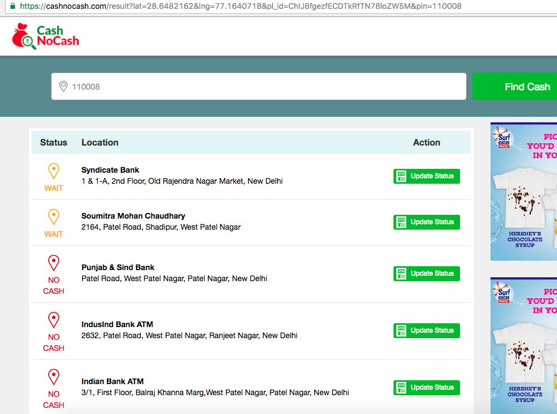The height and width of the screenshot is (414, 557).
Task: Click the orange WAIT pin for Syndicate Bank
Action: point(54,171)
